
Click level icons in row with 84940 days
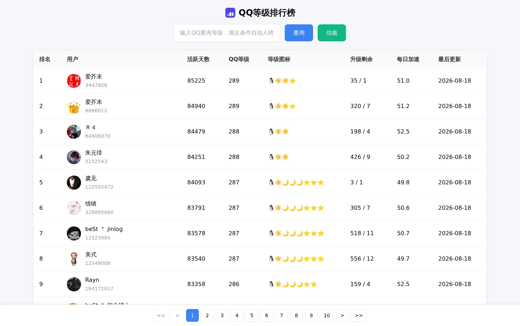[x=282, y=106]
